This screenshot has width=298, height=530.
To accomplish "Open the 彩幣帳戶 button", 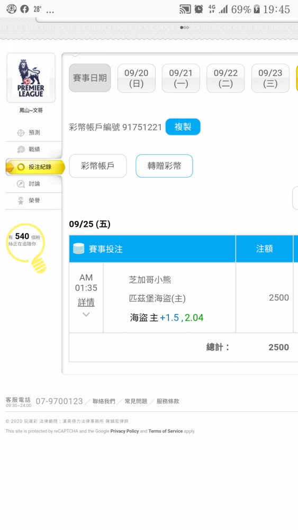I will point(98,166).
